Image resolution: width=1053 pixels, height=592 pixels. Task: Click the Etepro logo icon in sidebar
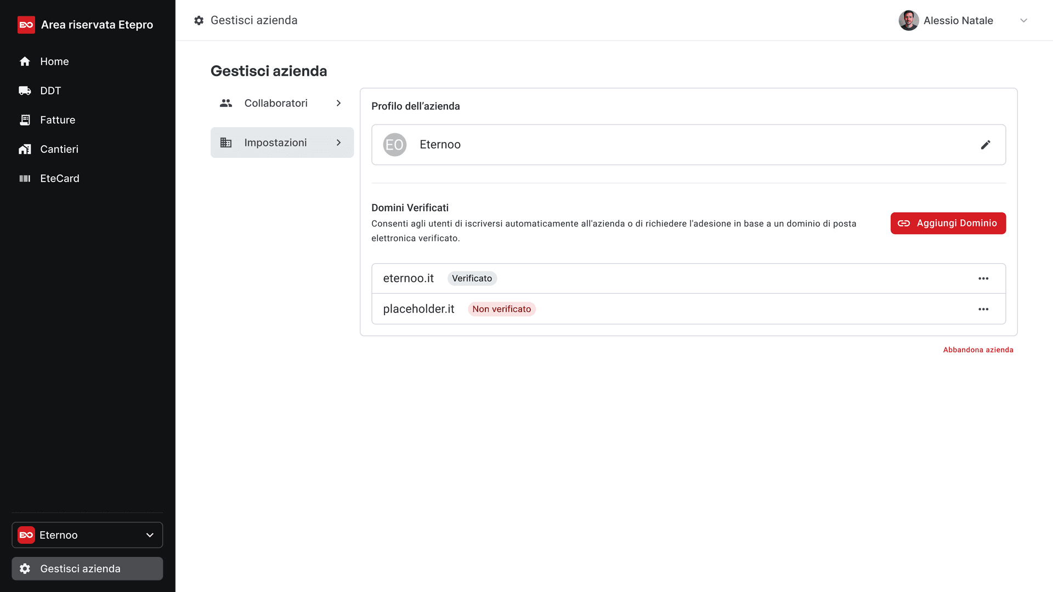point(26,25)
